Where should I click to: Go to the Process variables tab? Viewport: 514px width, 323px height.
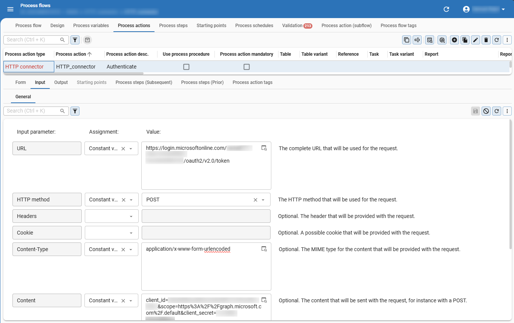[x=91, y=26]
